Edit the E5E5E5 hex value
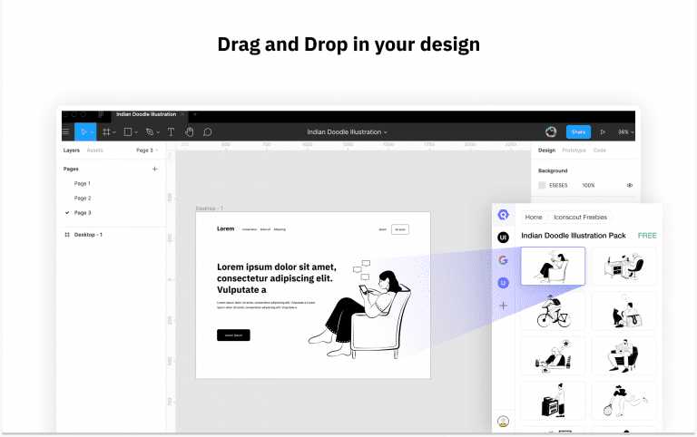Viewport: 697px width, 437px height. pyautogui.click(x=558, y=185)
